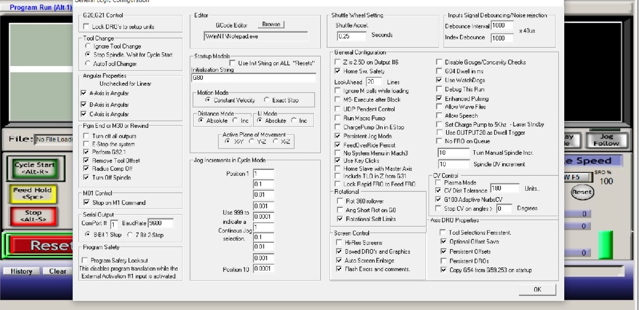Click the red Stop Alt-S button
Screen dimensions: 639x310
(x=33, y=216)
